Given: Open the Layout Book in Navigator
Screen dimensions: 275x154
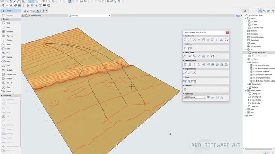Looking at the screenshot, I should click(x=269, y=11).
